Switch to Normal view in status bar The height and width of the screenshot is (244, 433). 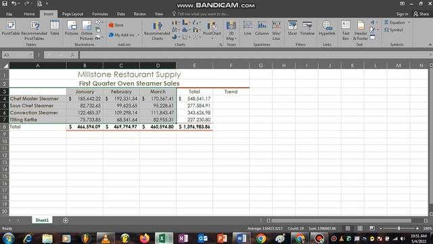pyautogui.click(x=348, y=228)
